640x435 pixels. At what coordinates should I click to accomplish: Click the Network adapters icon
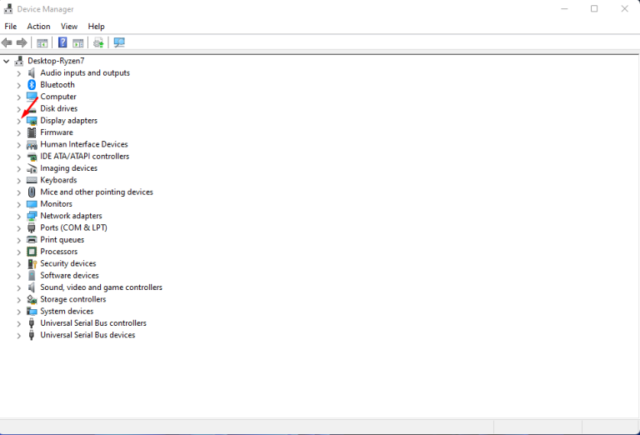coord(32,216)
